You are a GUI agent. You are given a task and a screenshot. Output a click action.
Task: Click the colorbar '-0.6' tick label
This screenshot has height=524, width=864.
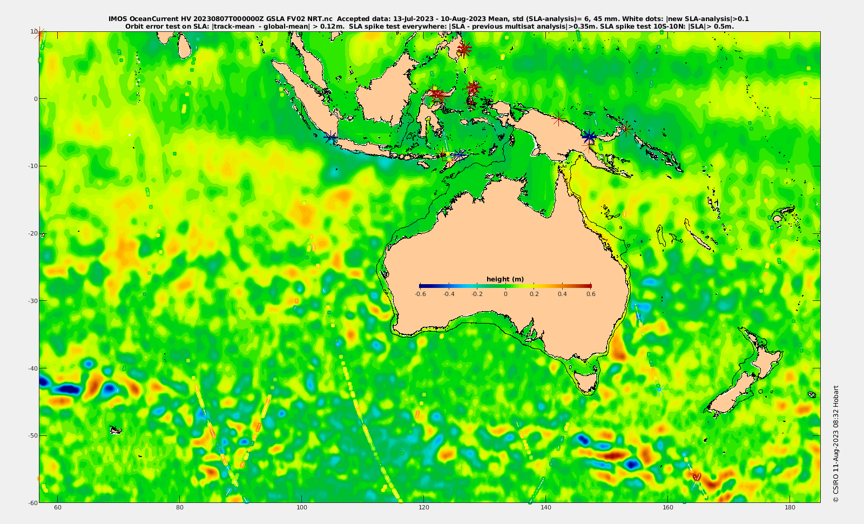[x=420, y=294]
